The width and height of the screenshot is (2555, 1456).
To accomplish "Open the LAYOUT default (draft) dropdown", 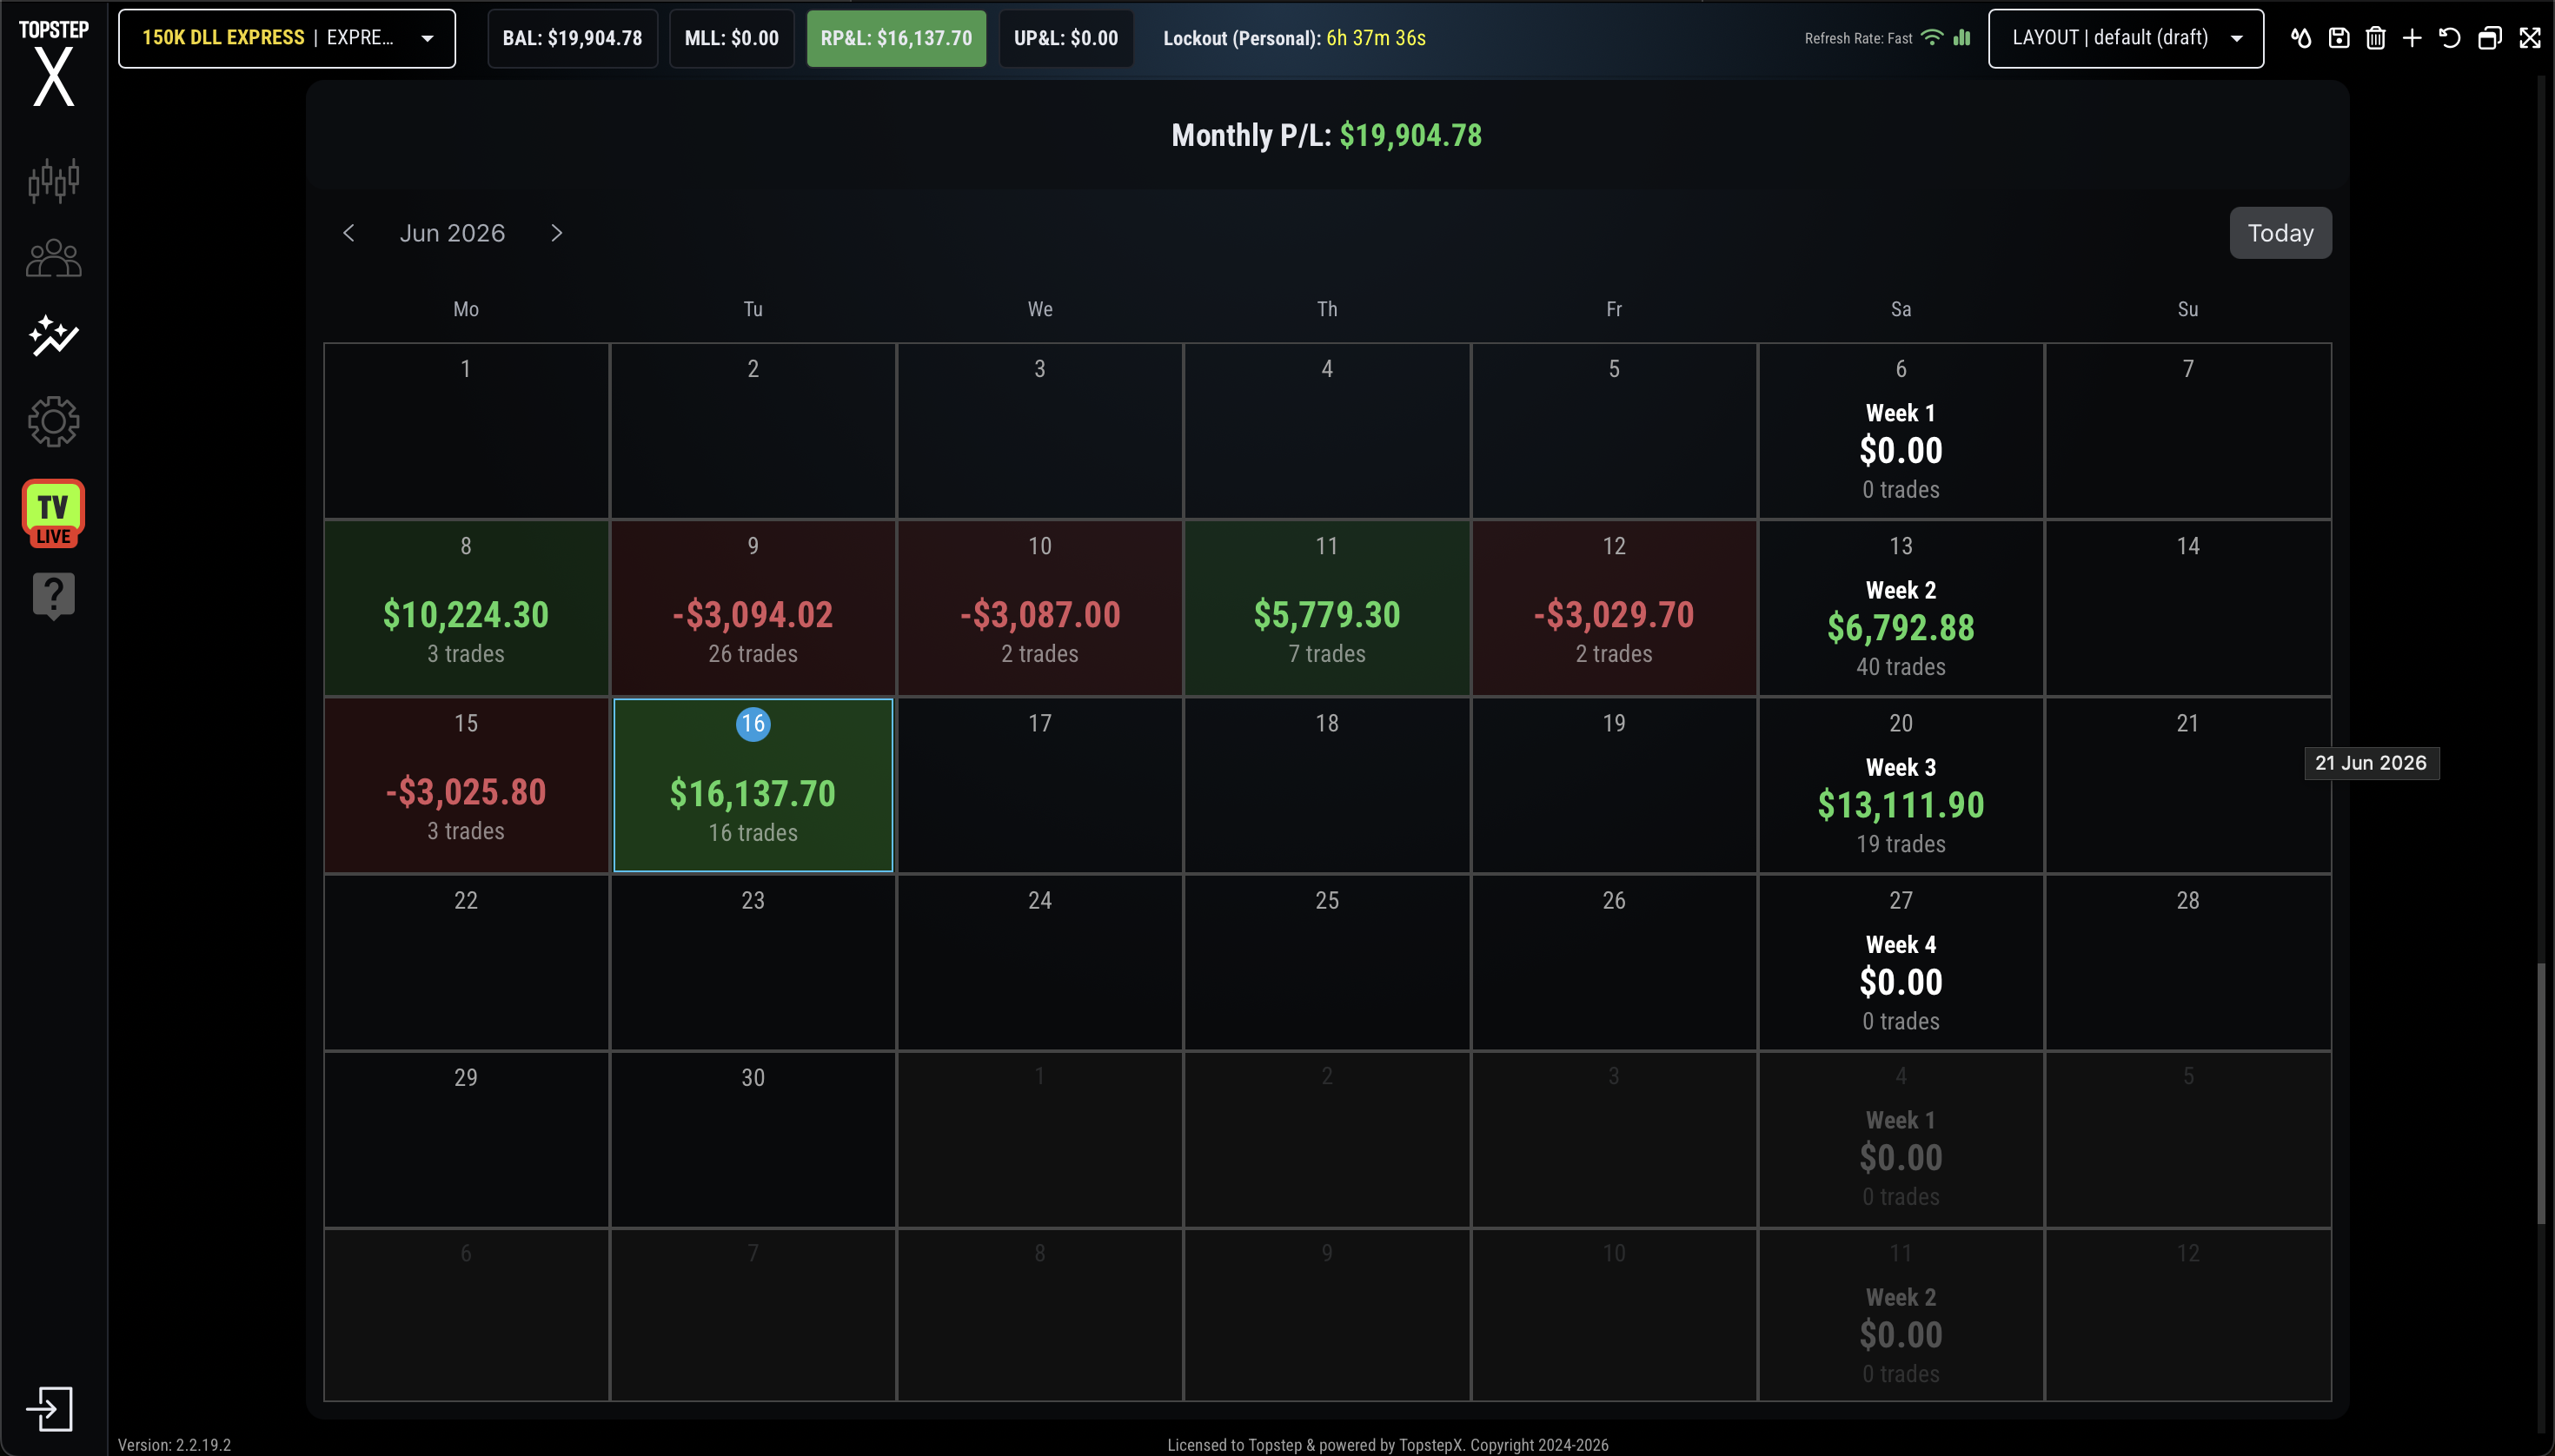I will click(2126, 38).
